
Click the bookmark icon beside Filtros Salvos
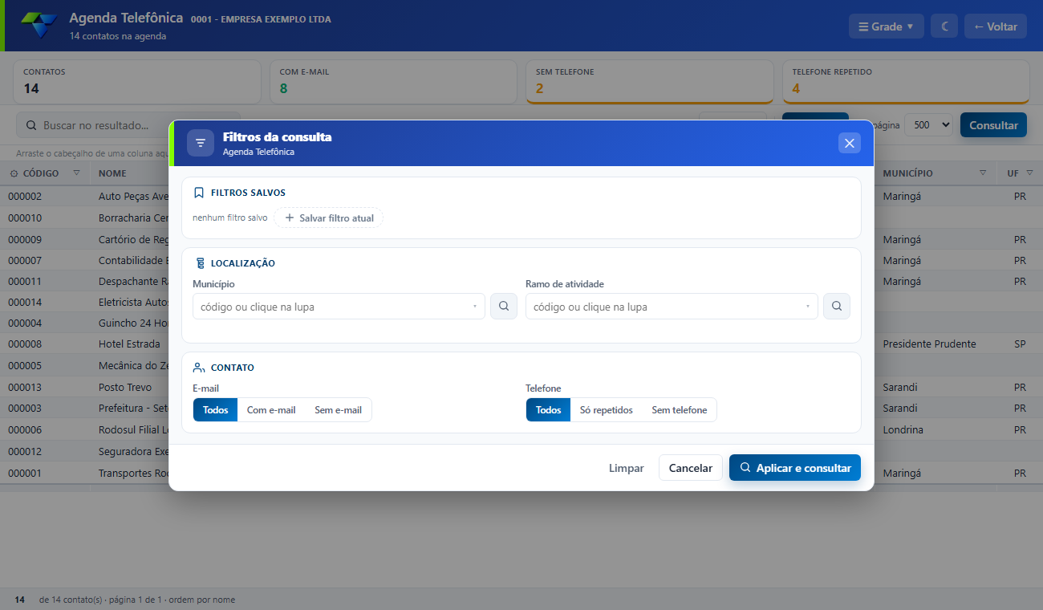coord(199,193)
